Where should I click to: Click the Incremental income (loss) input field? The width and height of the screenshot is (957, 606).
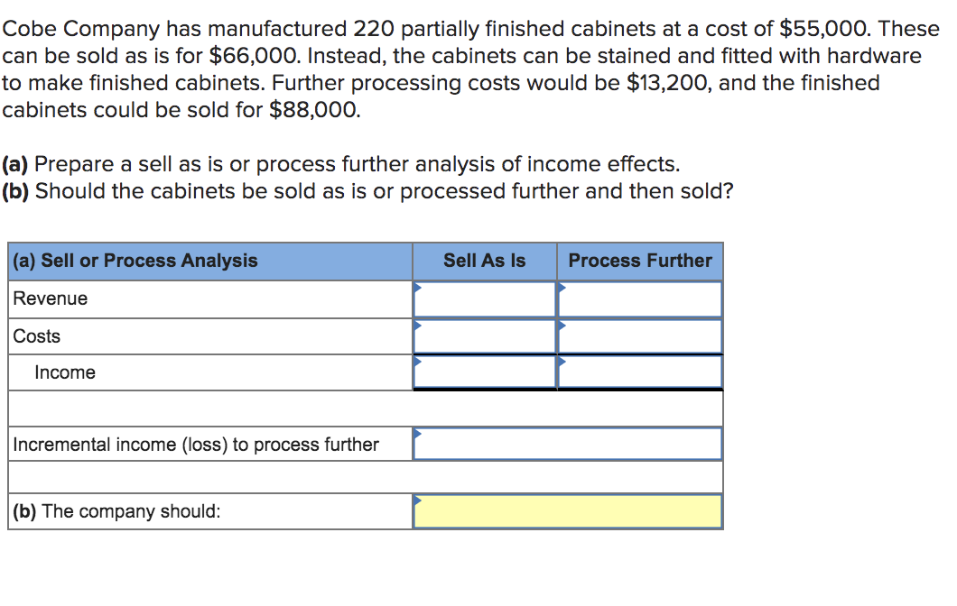pyautogui.click(x=568, y=444)
